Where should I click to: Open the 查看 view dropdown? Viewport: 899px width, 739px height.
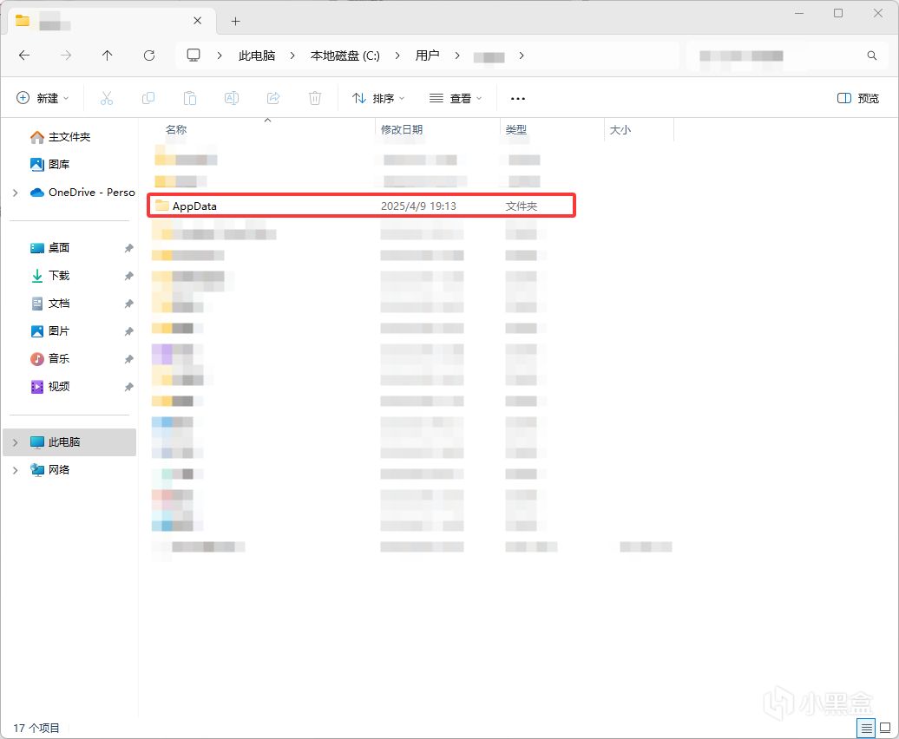456,99
